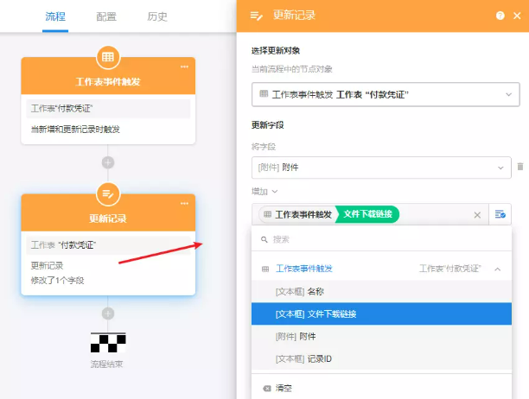Viewport: 529px width, 399px height.
Task: Click the table icon beside 工作表事件触发 group
Action: click(265, 269)
